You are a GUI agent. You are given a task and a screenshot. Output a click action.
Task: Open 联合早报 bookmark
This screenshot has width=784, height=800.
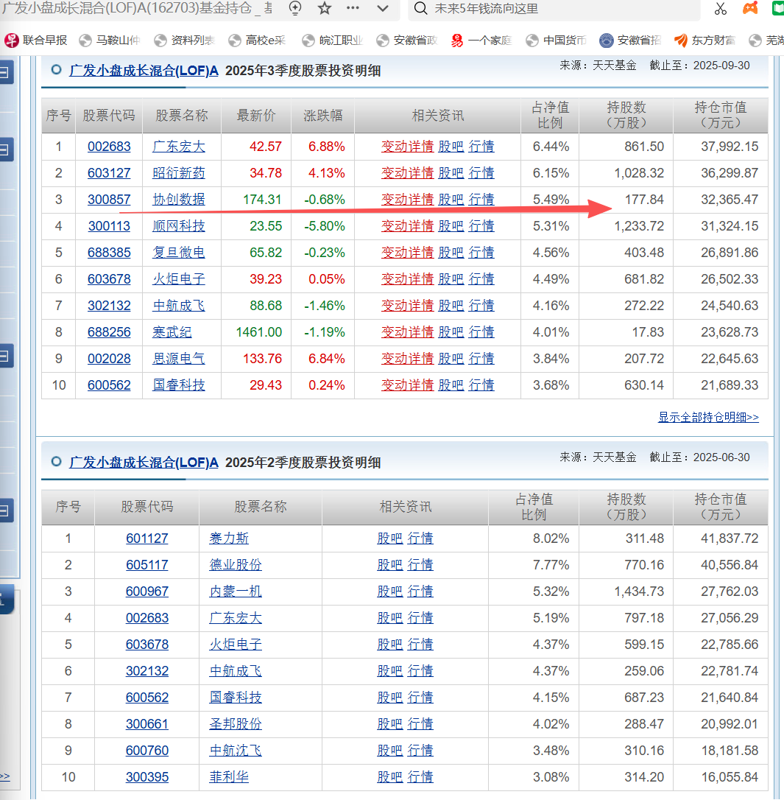coord(35,41)
